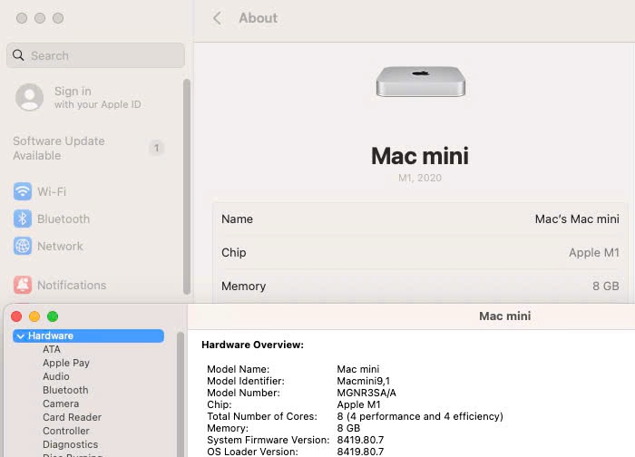
Task: Select Diagnostics in the hardware tree
Action: pyautogui.click(x=70, y=444)
